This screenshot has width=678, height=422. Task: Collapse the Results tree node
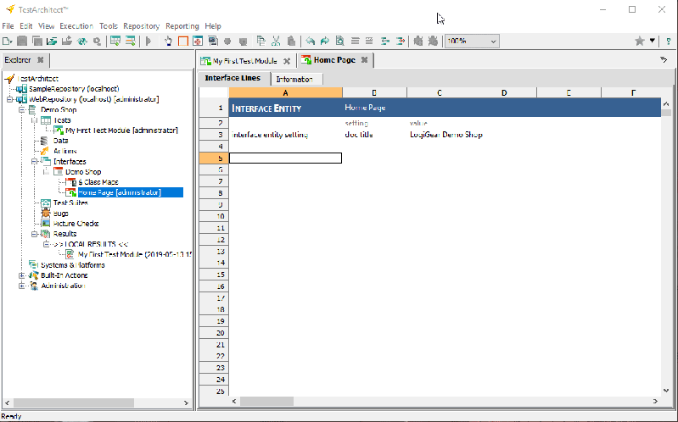coord(34,234)
